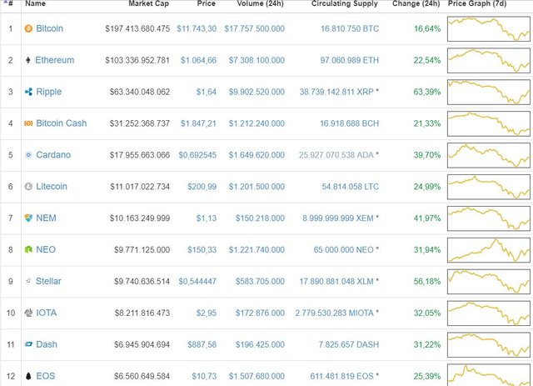This screenshot has width=533, height=386.
Task: Click the NEM shield logo icon
Action: [x=28, y=218]
